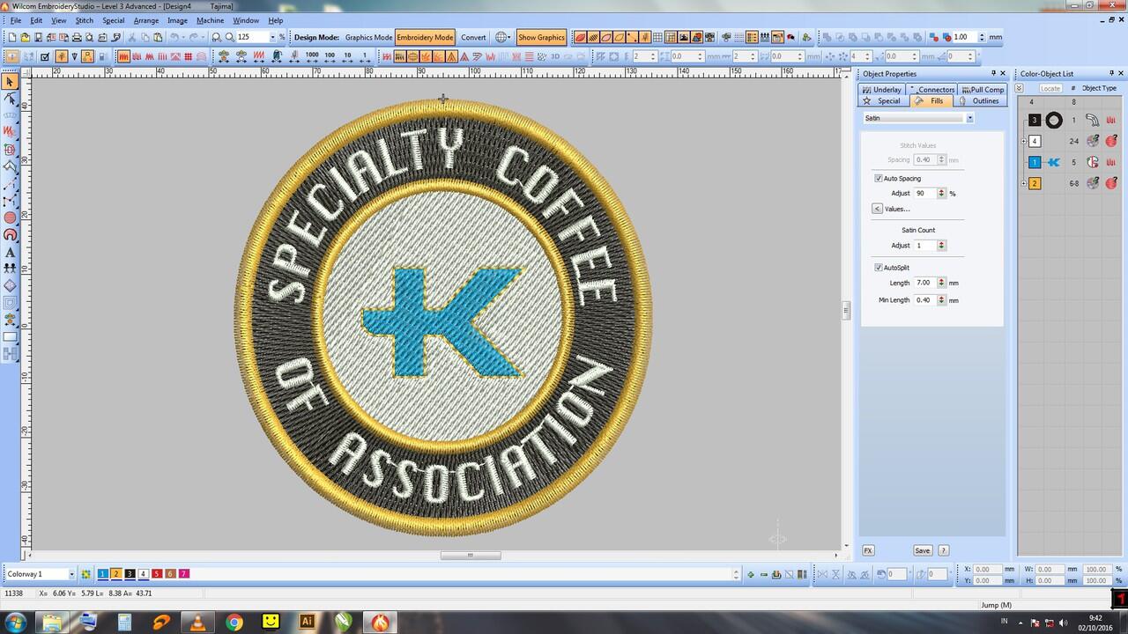Screen dimensions: 1128x634
Task: Click the AutoSplit Length stepper arrows
Action: pos(941,283)
